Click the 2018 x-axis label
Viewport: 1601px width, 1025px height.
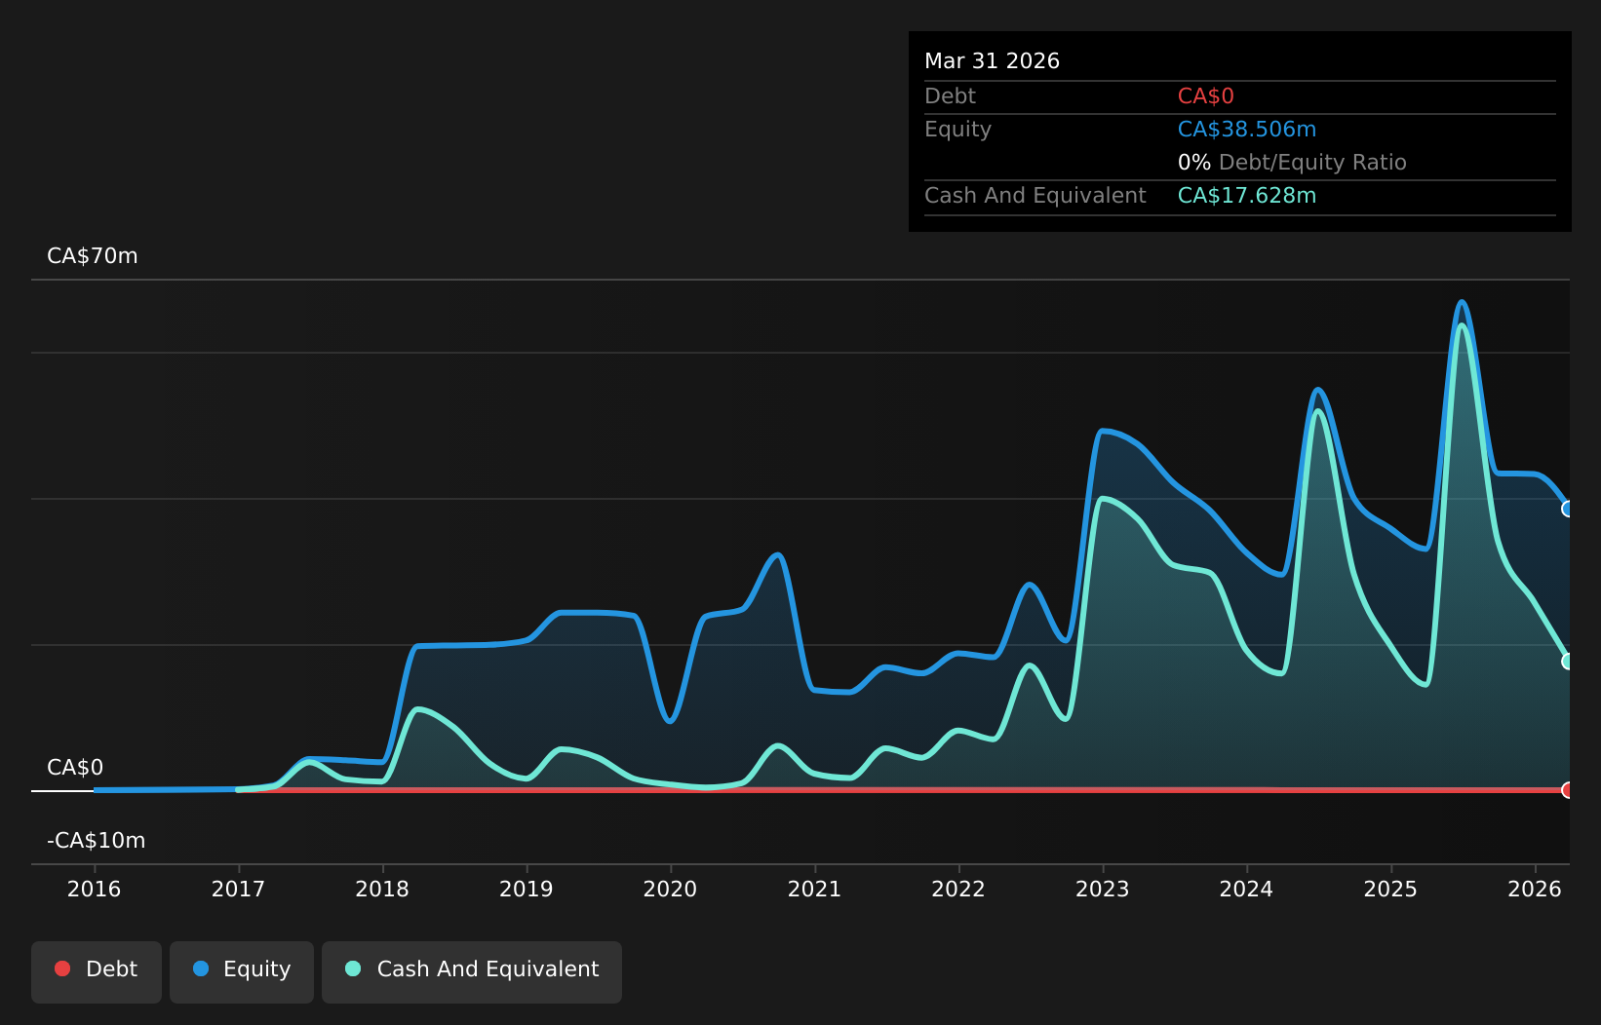(x=382, y=889)
